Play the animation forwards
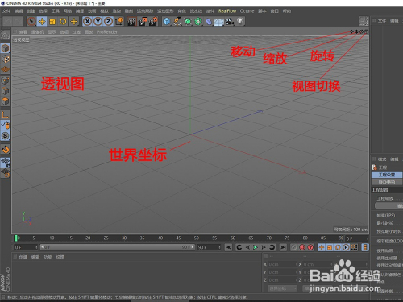 pyautogui.click(x=256, y=247)
